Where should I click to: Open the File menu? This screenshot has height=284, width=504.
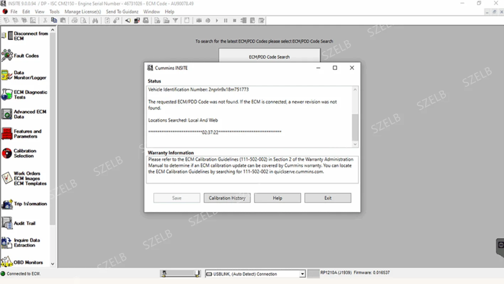14,12
